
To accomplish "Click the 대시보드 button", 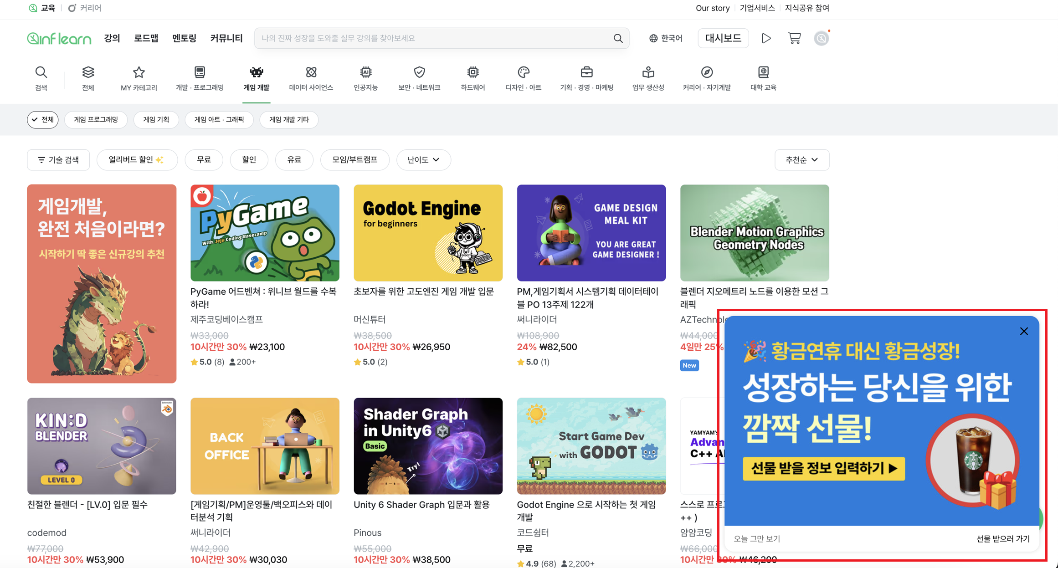I will tap(723, 38).
